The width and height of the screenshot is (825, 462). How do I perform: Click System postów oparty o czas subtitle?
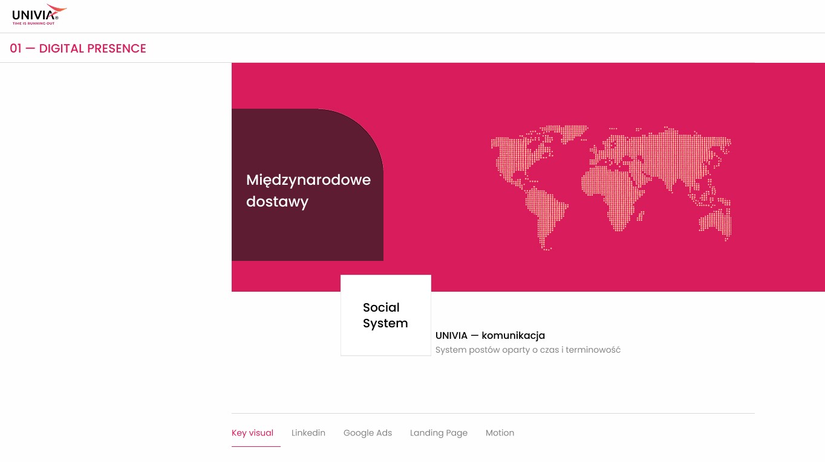[528, 350]
